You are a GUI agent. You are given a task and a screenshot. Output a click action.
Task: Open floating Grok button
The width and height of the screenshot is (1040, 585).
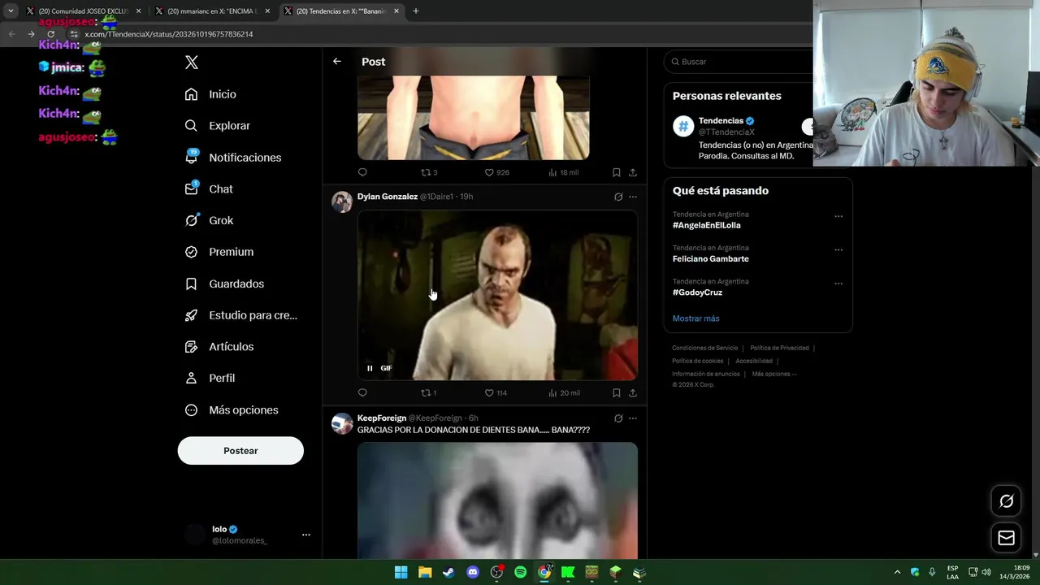coord(1006,501)
